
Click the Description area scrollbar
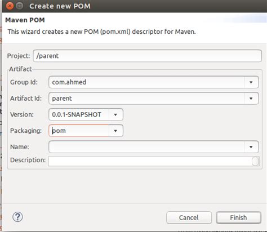256,161
